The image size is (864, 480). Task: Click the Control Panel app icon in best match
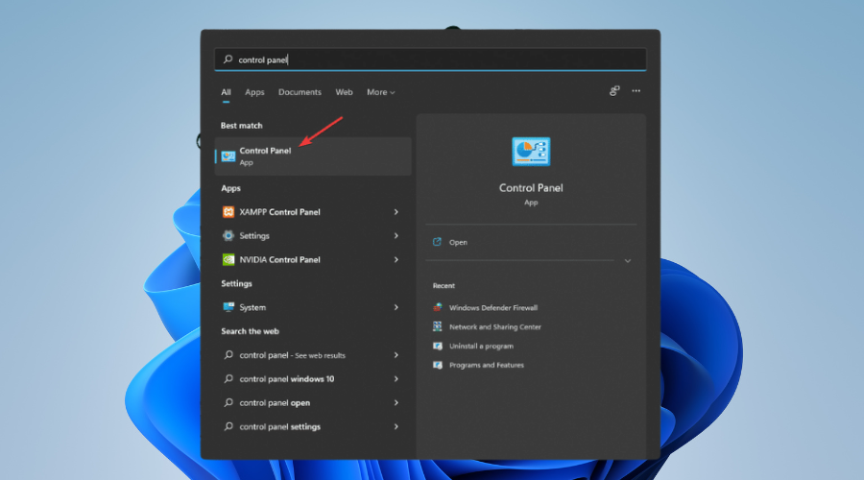(228, 156)
